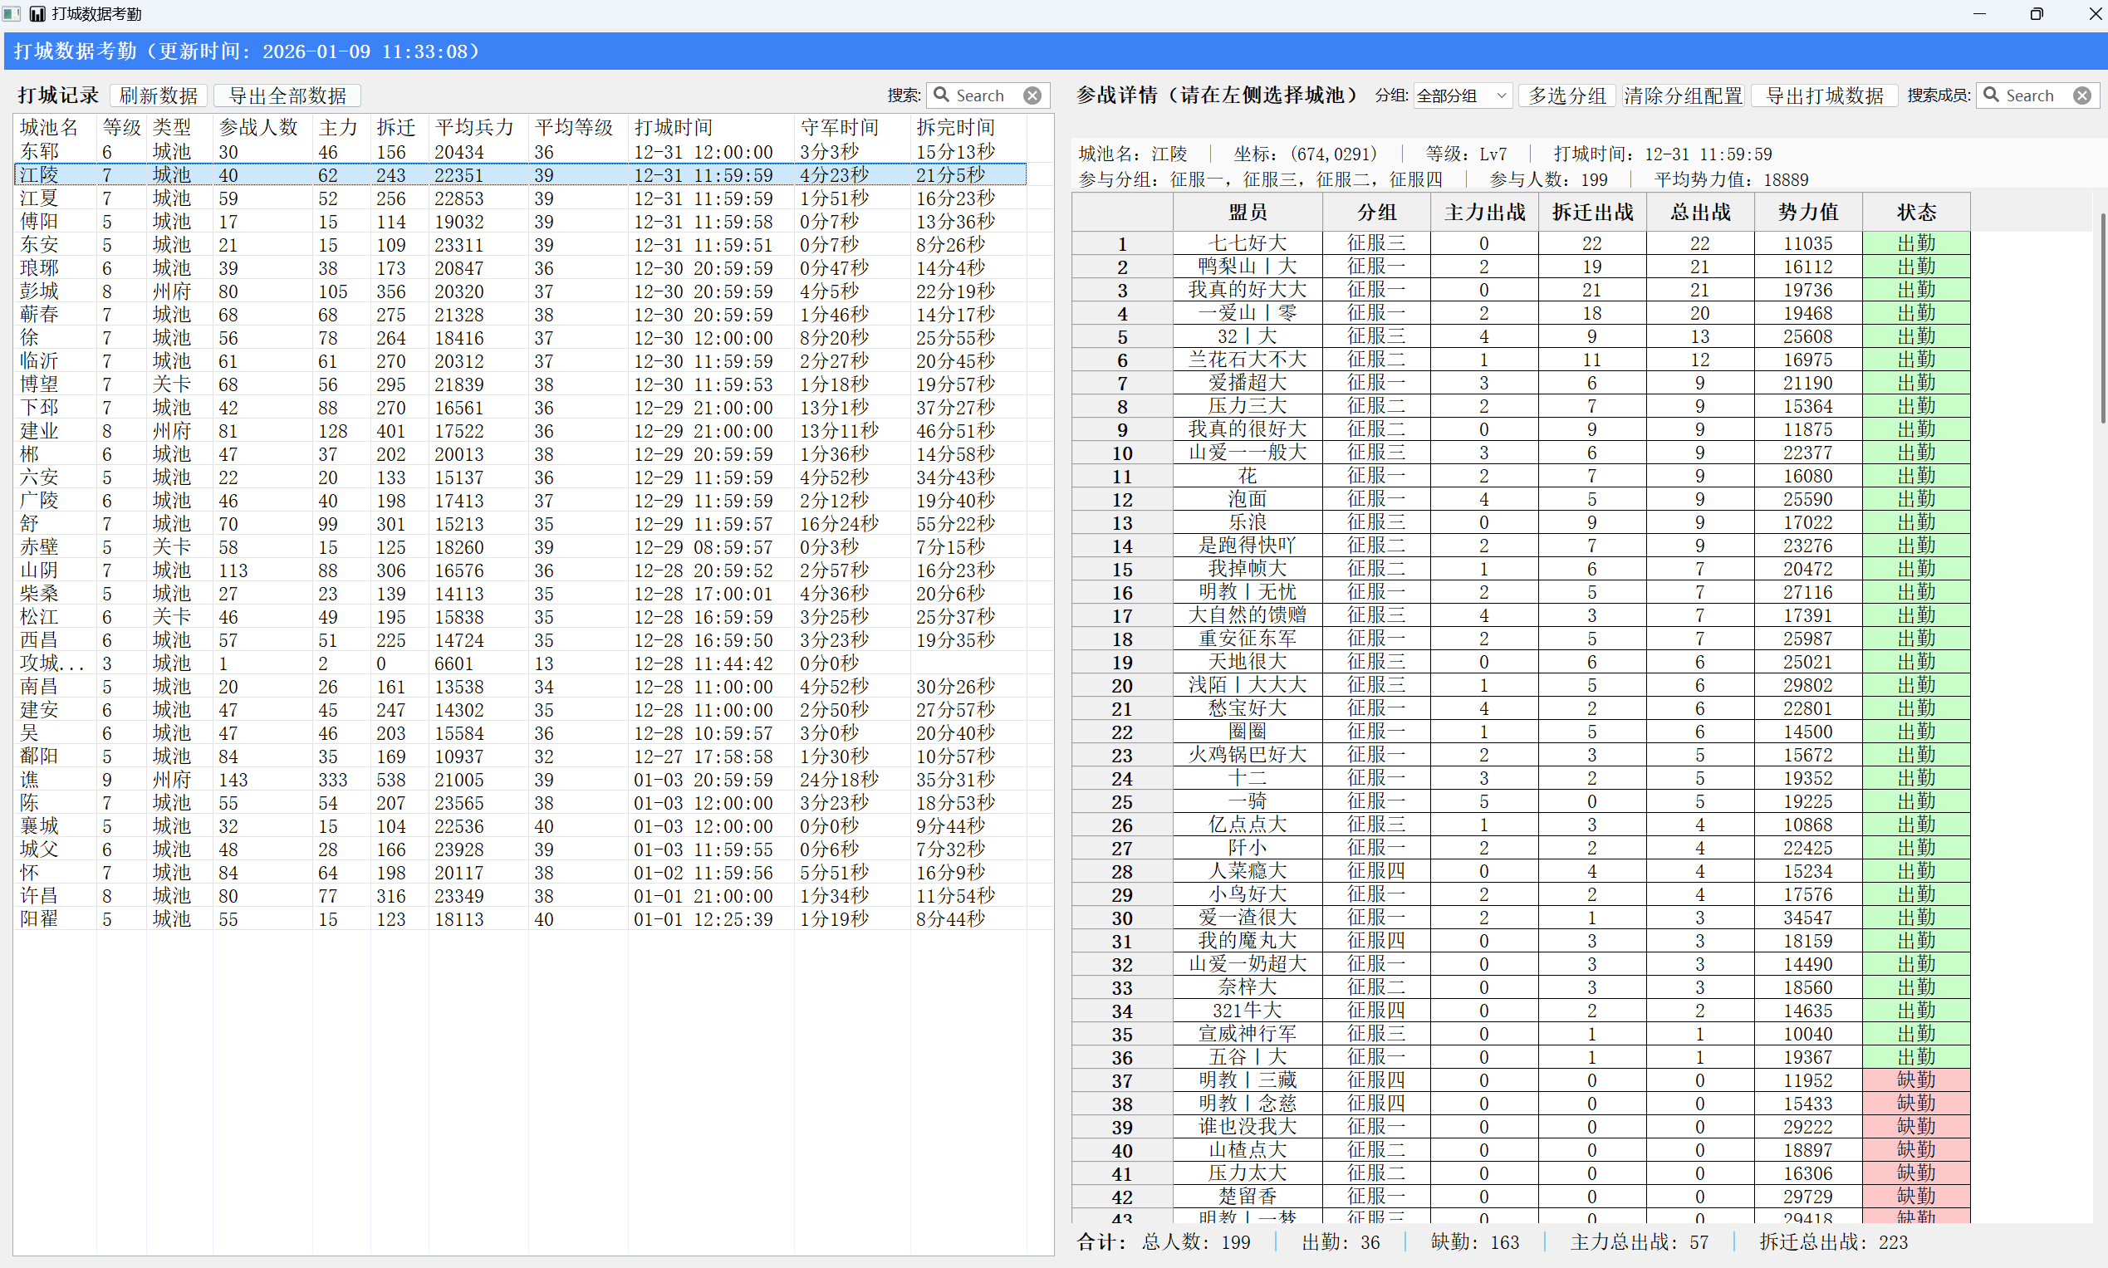This screenshot has height=1268, width=2108.
Task: Select the 蕲春 city row
Action: point(521,315)
